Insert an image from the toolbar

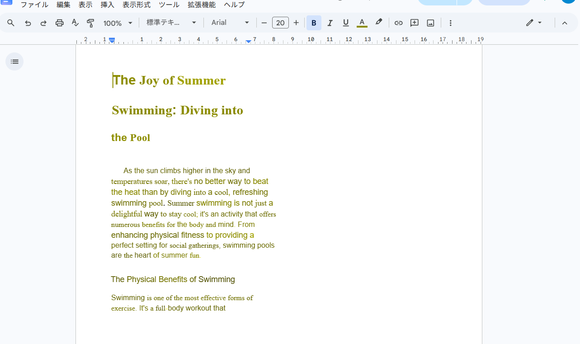pos(430,23)
